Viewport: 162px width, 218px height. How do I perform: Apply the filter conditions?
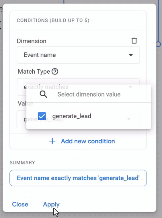click(x=51, y=204)
